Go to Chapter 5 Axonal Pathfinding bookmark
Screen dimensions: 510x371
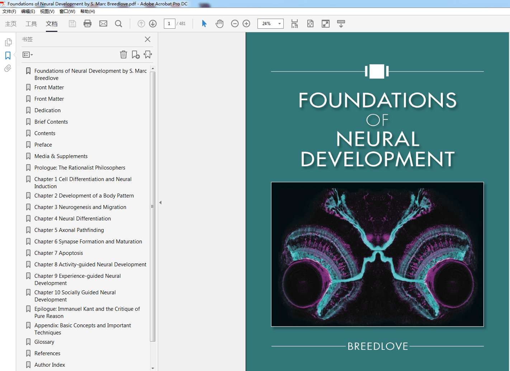click(x=69, y=230)
